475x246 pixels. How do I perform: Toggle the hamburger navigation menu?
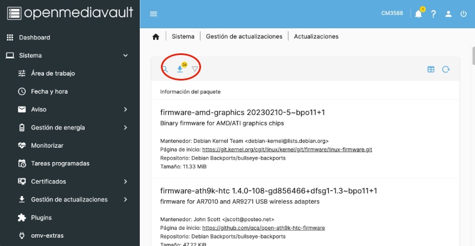pyautogui.click(x=154, y=14)
